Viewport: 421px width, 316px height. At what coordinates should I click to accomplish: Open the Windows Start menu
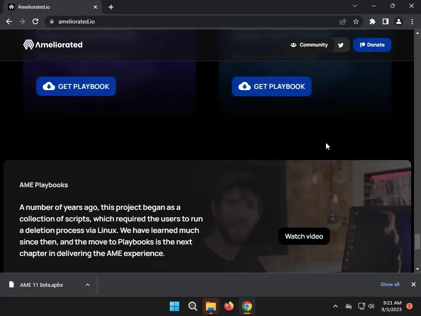pos(174,306)
